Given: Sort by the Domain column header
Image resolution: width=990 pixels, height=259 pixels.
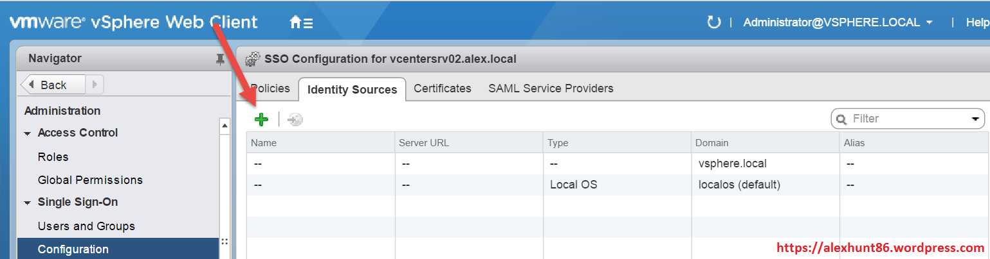Looking at the screenshot, I should point(765,143).
